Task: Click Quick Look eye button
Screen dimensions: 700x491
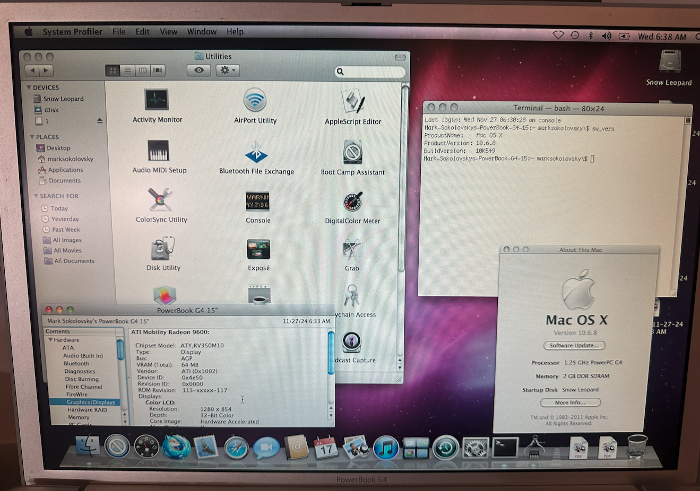Action: [199, 70]
